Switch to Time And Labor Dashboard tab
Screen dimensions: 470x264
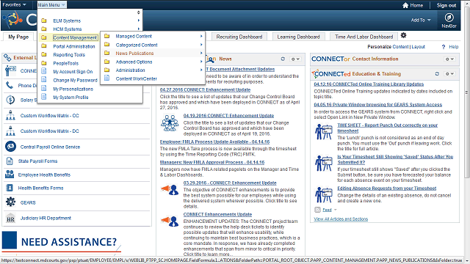point(364,37)
